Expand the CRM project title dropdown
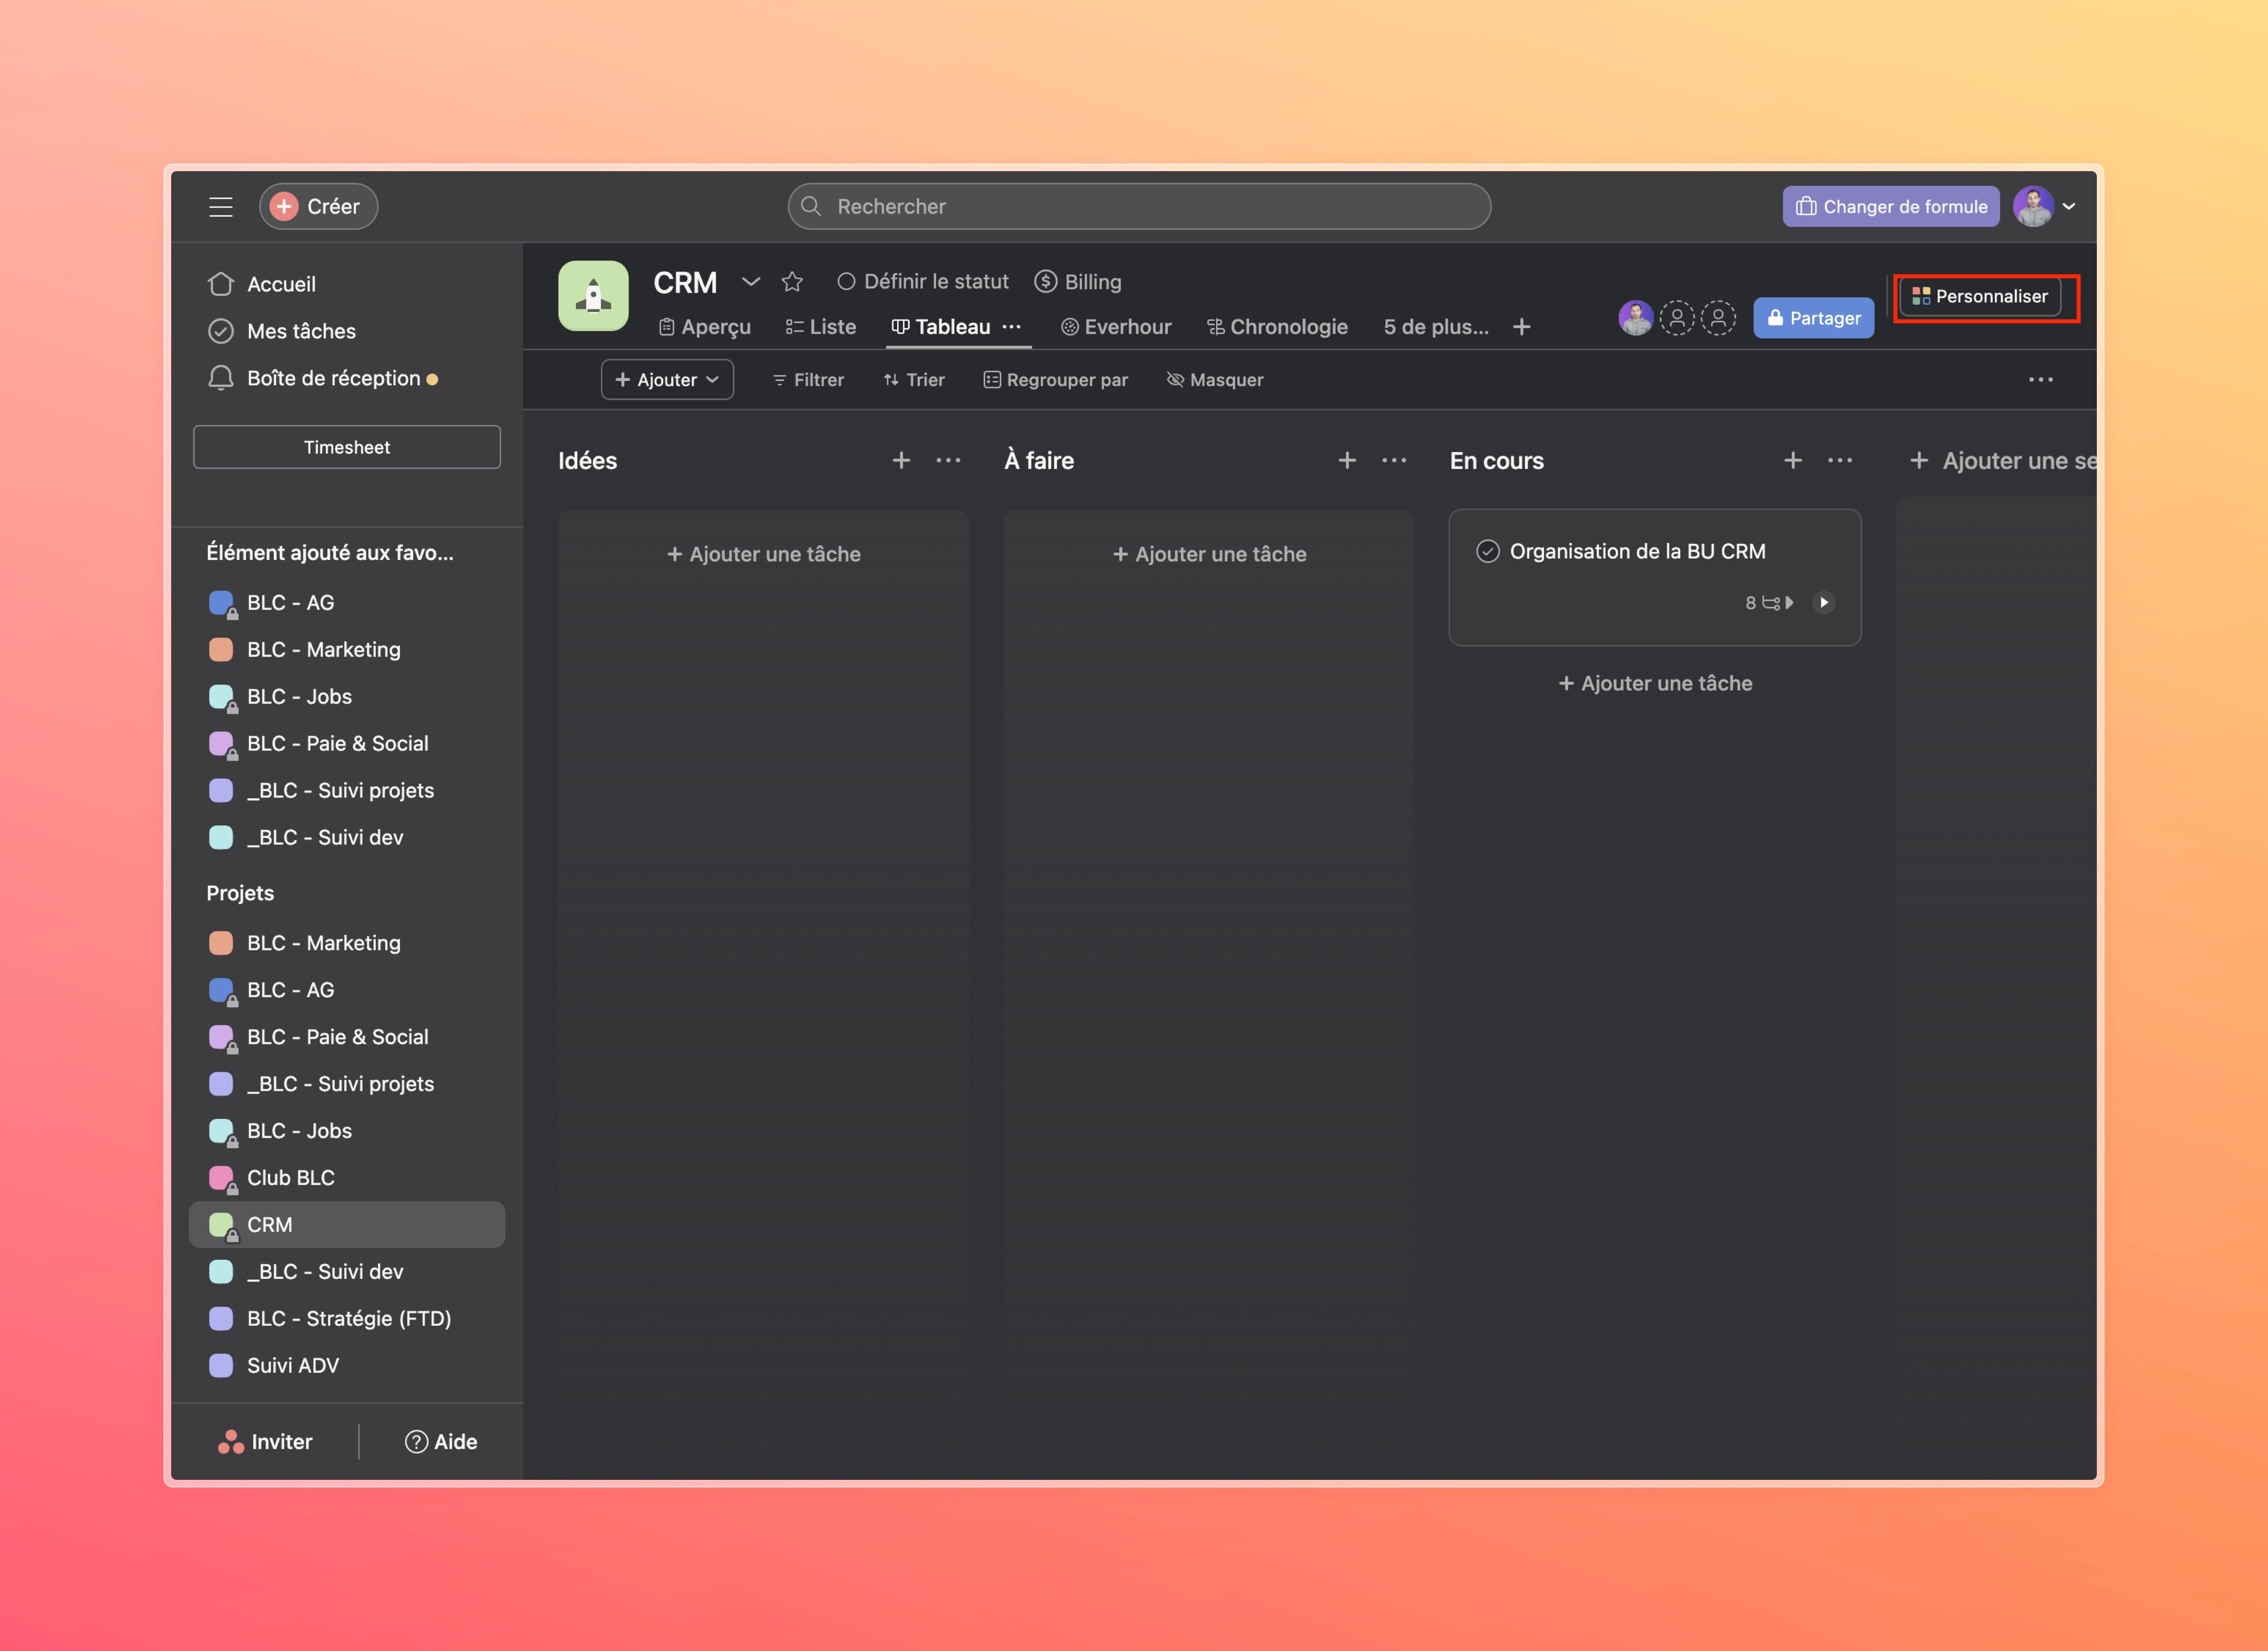Viewport: 2268px width, 1651px height. tap(750, 282)
